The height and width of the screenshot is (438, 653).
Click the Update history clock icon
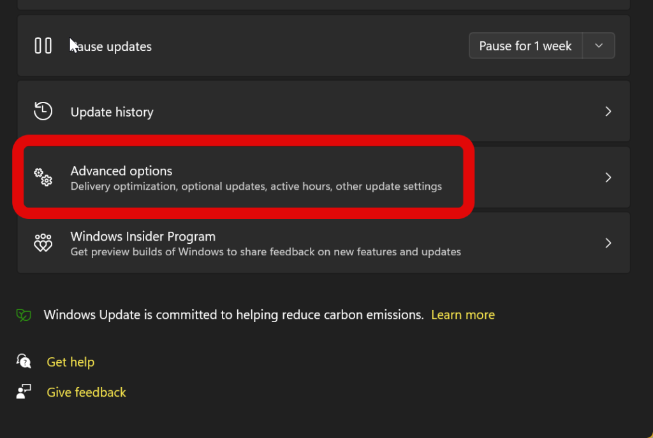(43, 111)
